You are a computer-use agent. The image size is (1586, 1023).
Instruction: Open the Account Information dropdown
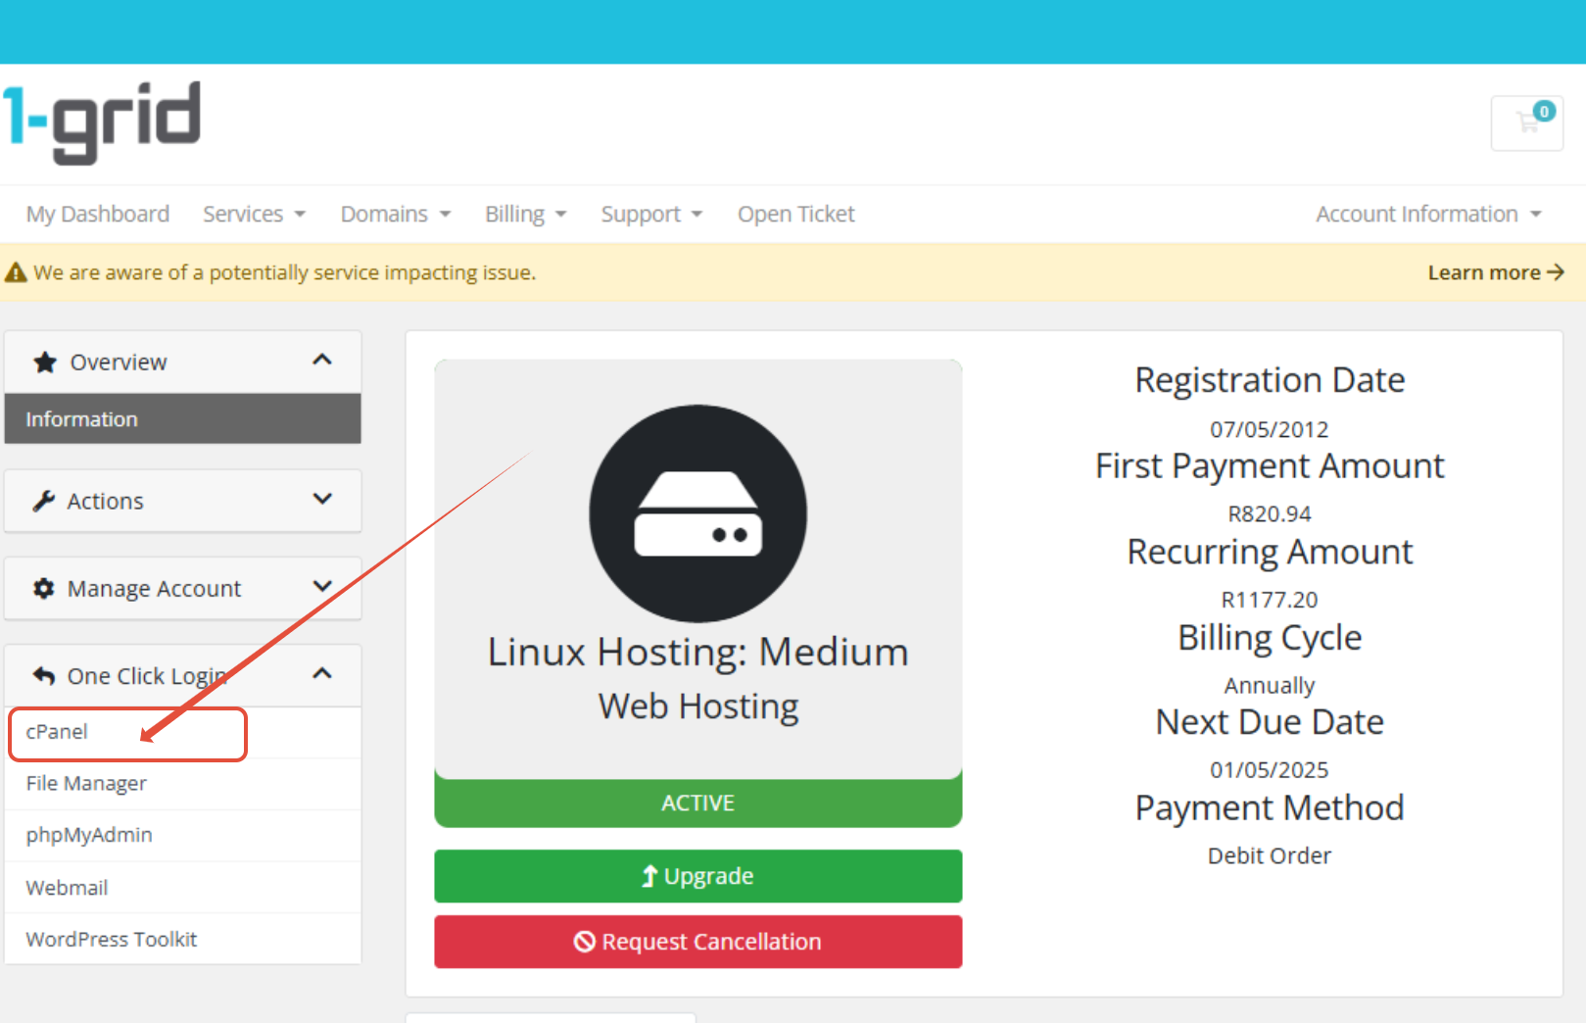pyautogui.click(x=1429, y=214)
